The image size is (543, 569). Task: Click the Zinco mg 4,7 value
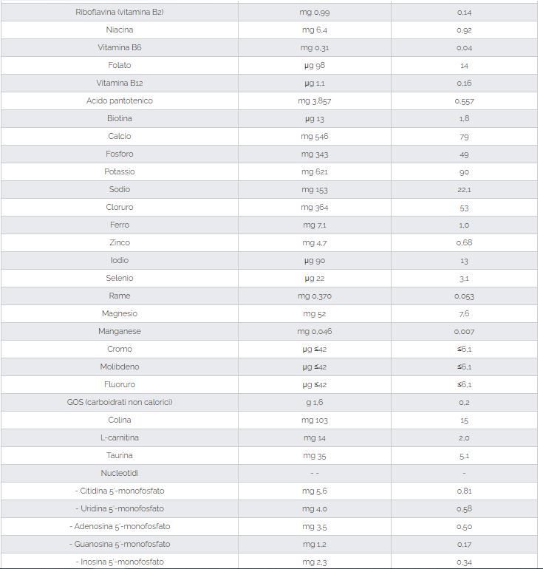click(x=315, y=243)
